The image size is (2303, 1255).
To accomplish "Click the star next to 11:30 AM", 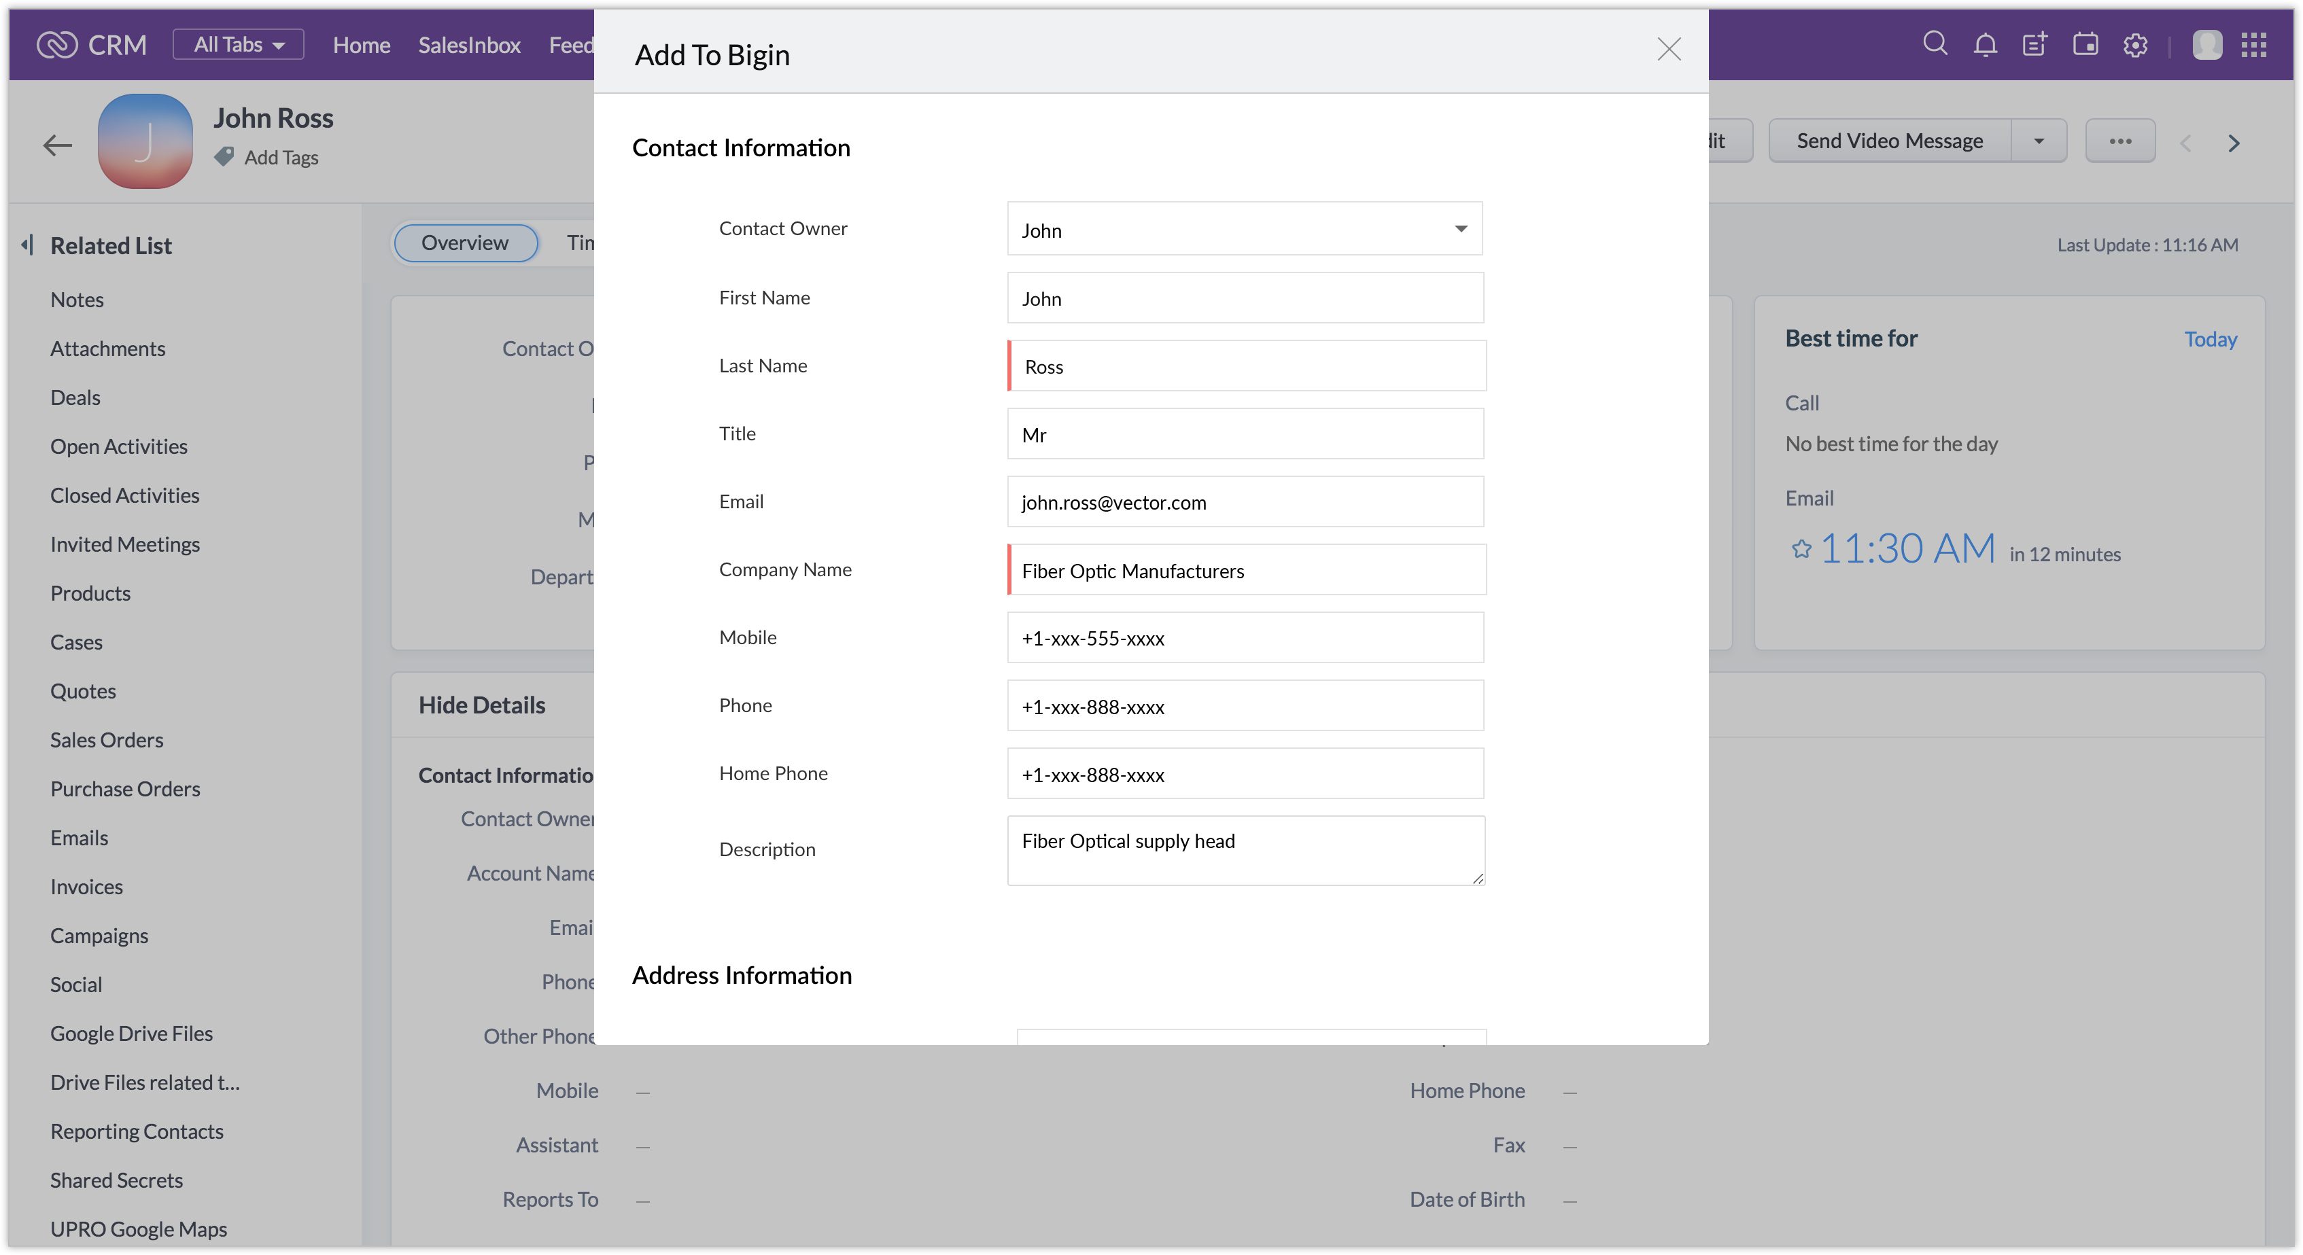I will point(1801,549).
